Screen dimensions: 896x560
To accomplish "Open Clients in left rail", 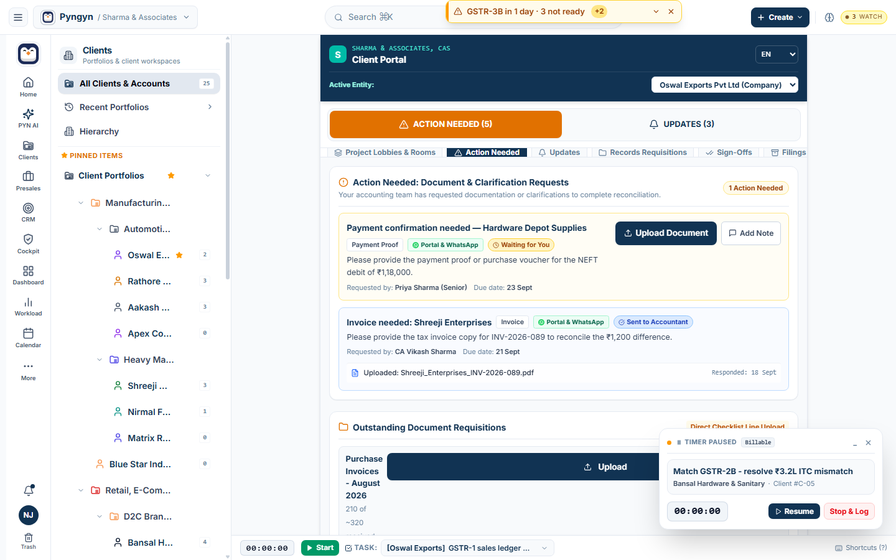I will coord(28,150).
